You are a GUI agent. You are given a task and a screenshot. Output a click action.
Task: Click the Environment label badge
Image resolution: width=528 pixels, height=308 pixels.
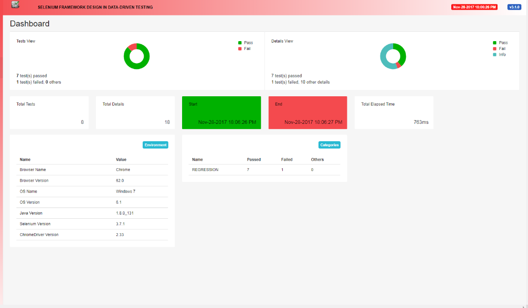pyautogui.click(x=155, y=145)
